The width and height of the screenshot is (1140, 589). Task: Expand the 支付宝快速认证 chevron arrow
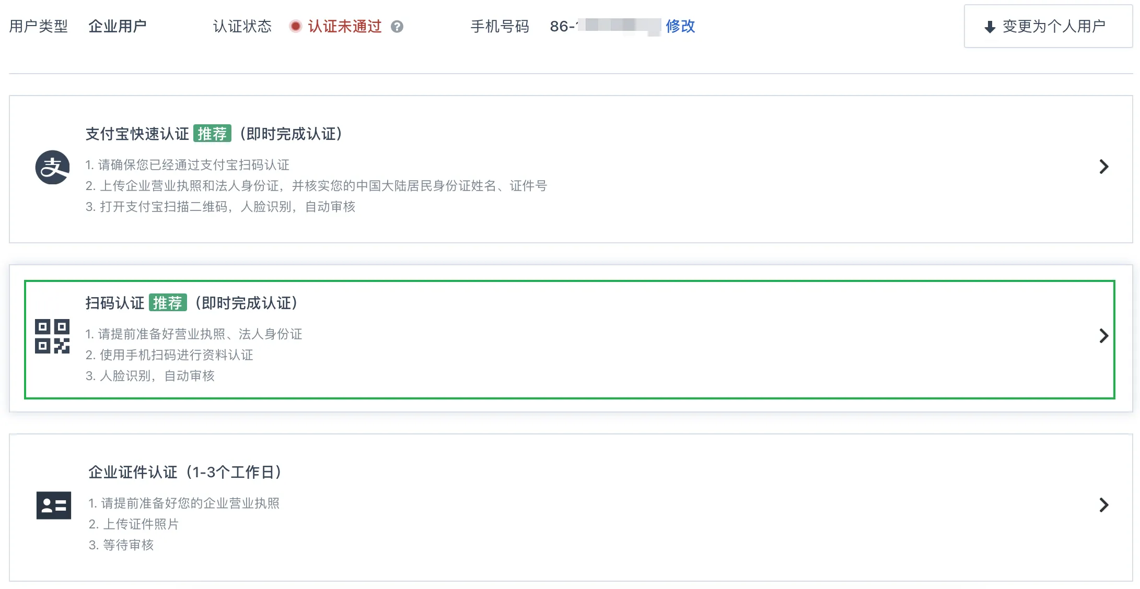pos(1103,167)
